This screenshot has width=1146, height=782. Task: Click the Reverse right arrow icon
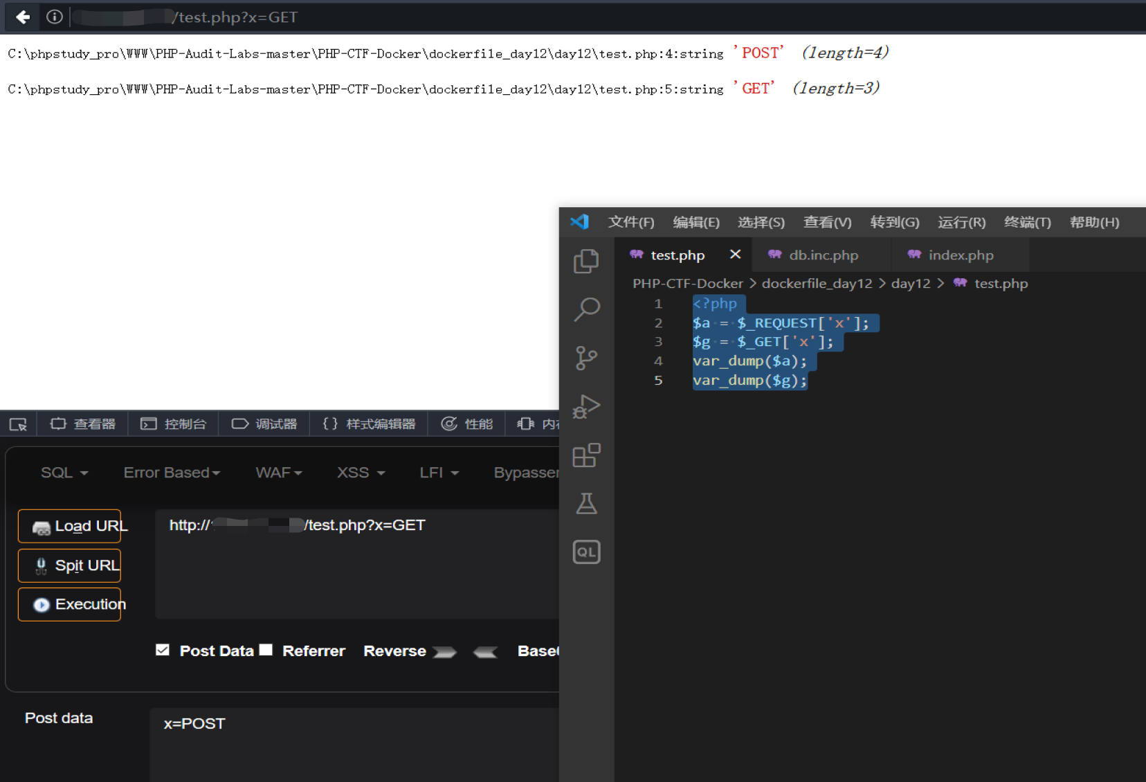pos(444,652)
